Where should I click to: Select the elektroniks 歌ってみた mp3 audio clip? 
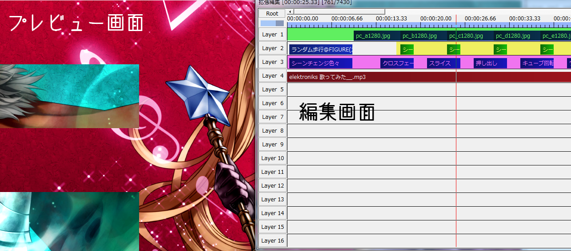click(429, 77)
